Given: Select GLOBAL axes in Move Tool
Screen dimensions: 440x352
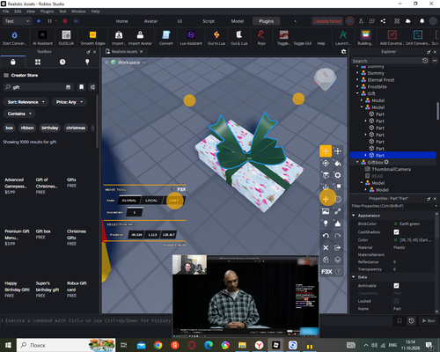Looking at the screenshot, I should tap(129, 201).
